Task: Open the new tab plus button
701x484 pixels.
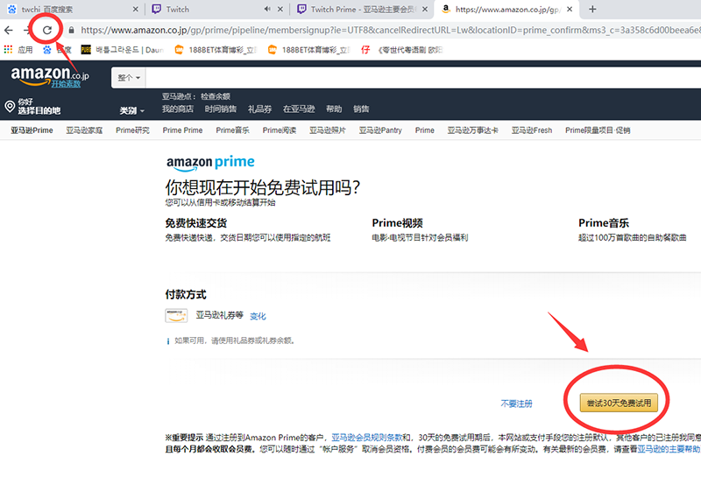Action: coord(592,9)
